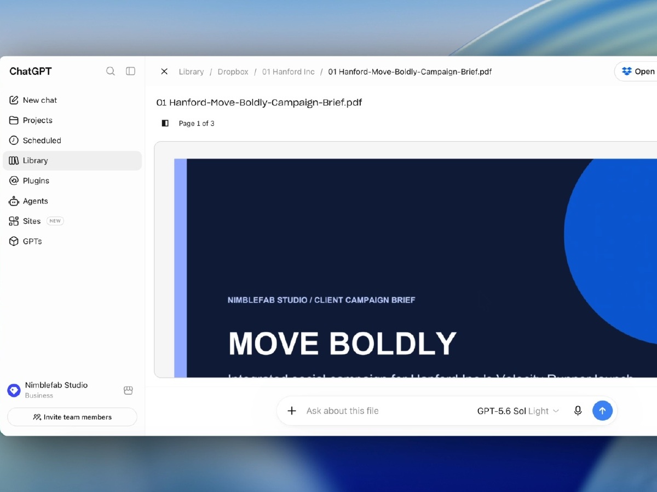Click the file title heading above the page indicator
This screenshot has width=657, height=492.
[259, 102]
